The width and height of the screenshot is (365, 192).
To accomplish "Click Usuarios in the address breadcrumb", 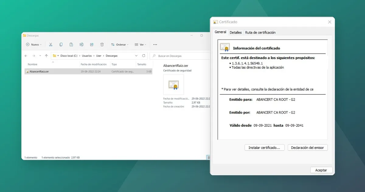I will pyautogui.click(x=87, y=56).
